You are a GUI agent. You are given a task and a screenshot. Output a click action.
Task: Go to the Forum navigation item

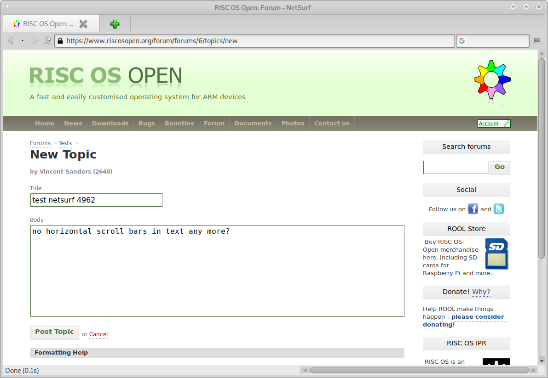coord(214,124)
